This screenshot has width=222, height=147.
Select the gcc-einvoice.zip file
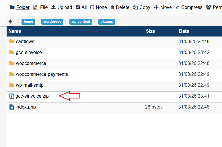tap(32, 96)
